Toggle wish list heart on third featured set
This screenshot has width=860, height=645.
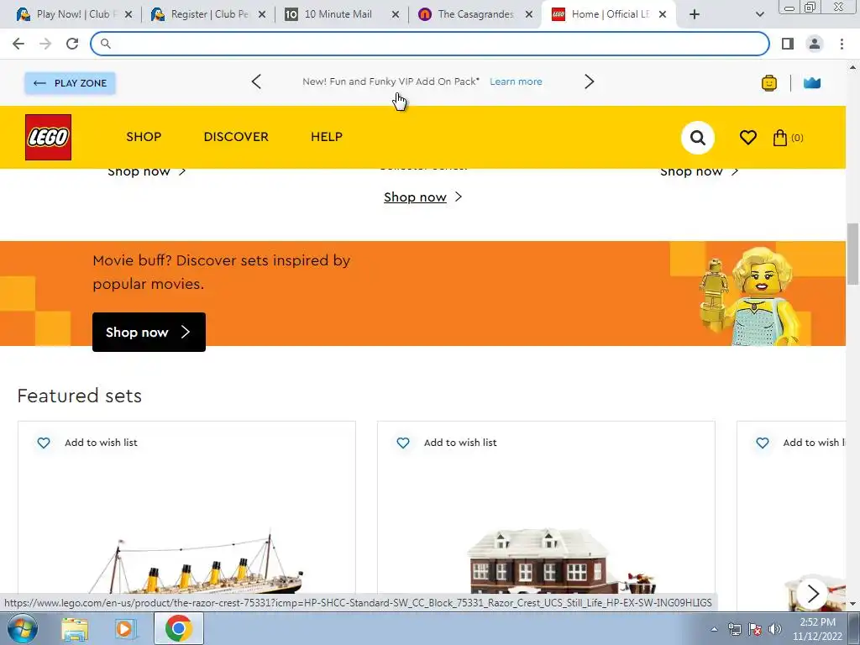click(762, 443)
